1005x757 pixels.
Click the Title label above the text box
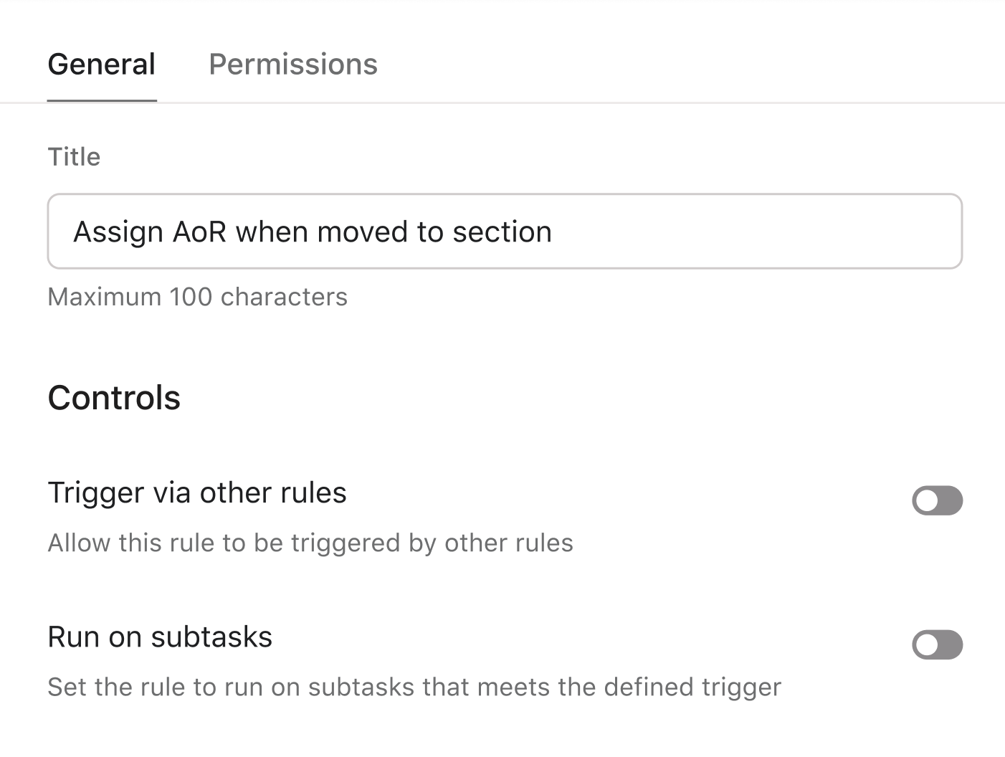coord(74,156)
